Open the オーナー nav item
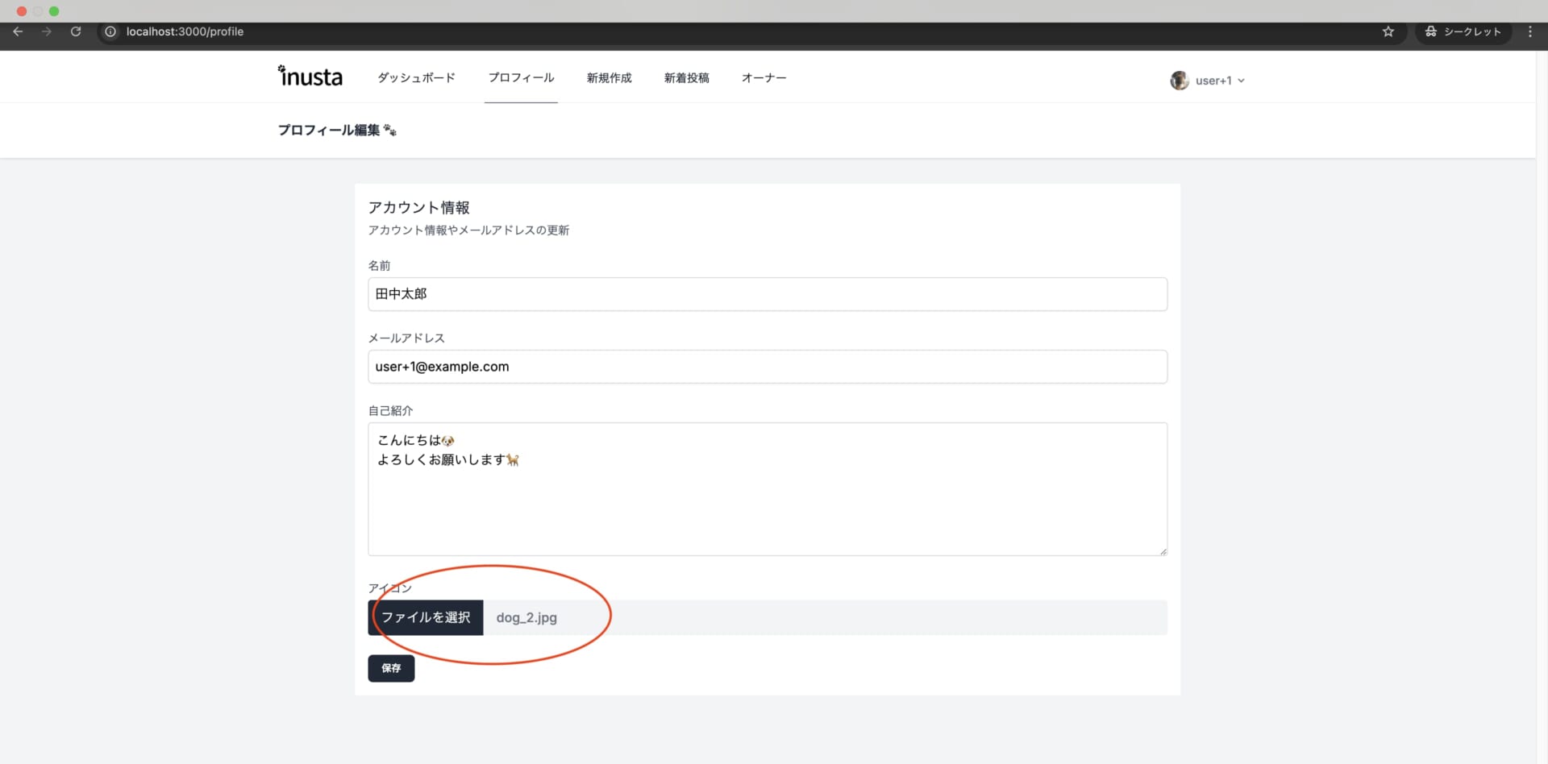The height and width of the screenshot is (764, 1548). click(x=764, y=77)
